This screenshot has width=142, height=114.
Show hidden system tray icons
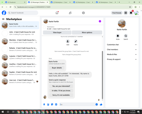click(x=122, y=112)
